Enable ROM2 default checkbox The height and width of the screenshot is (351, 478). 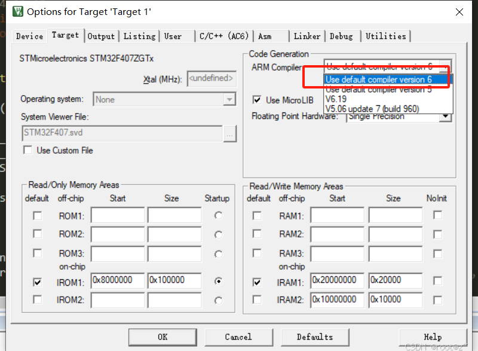coord(38,234)
